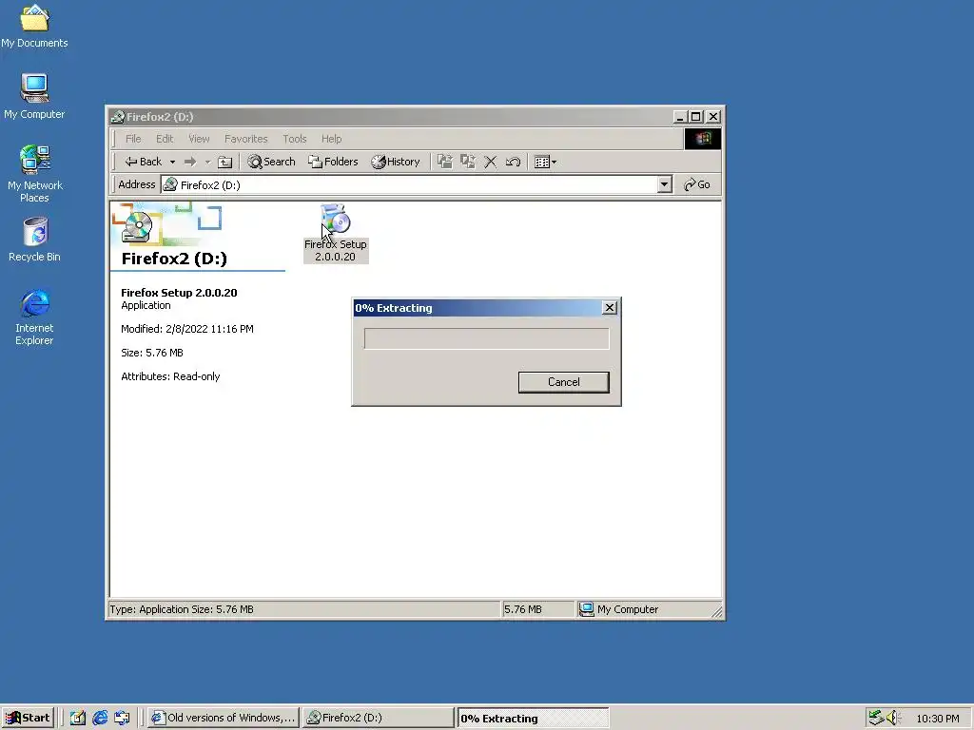Click the volume speaker tray icon
974x730 pixels.
click(893, 718)
